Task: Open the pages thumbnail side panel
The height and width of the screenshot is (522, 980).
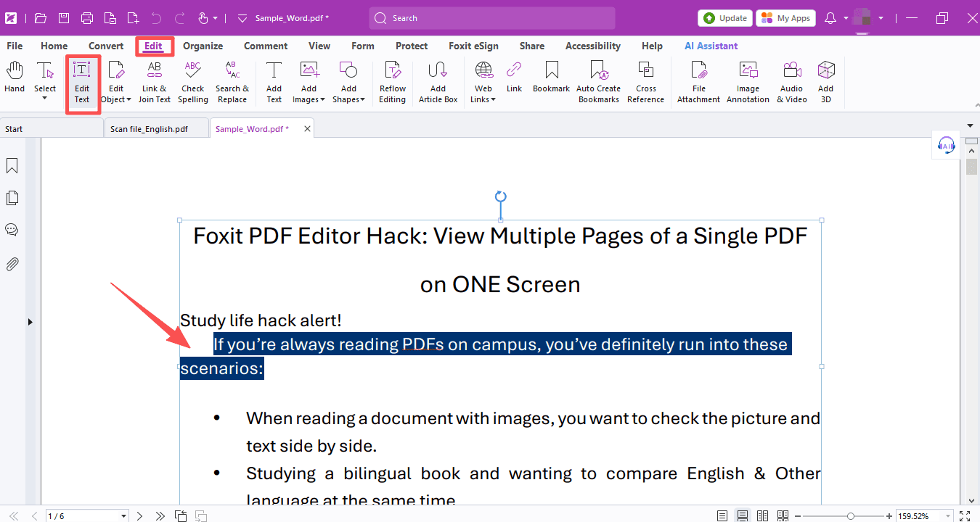Action: [12, 198]
